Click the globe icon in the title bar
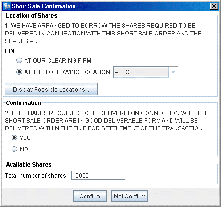Image resolution: width=221 pixels, height=207 pixels. tap(7, 6)
